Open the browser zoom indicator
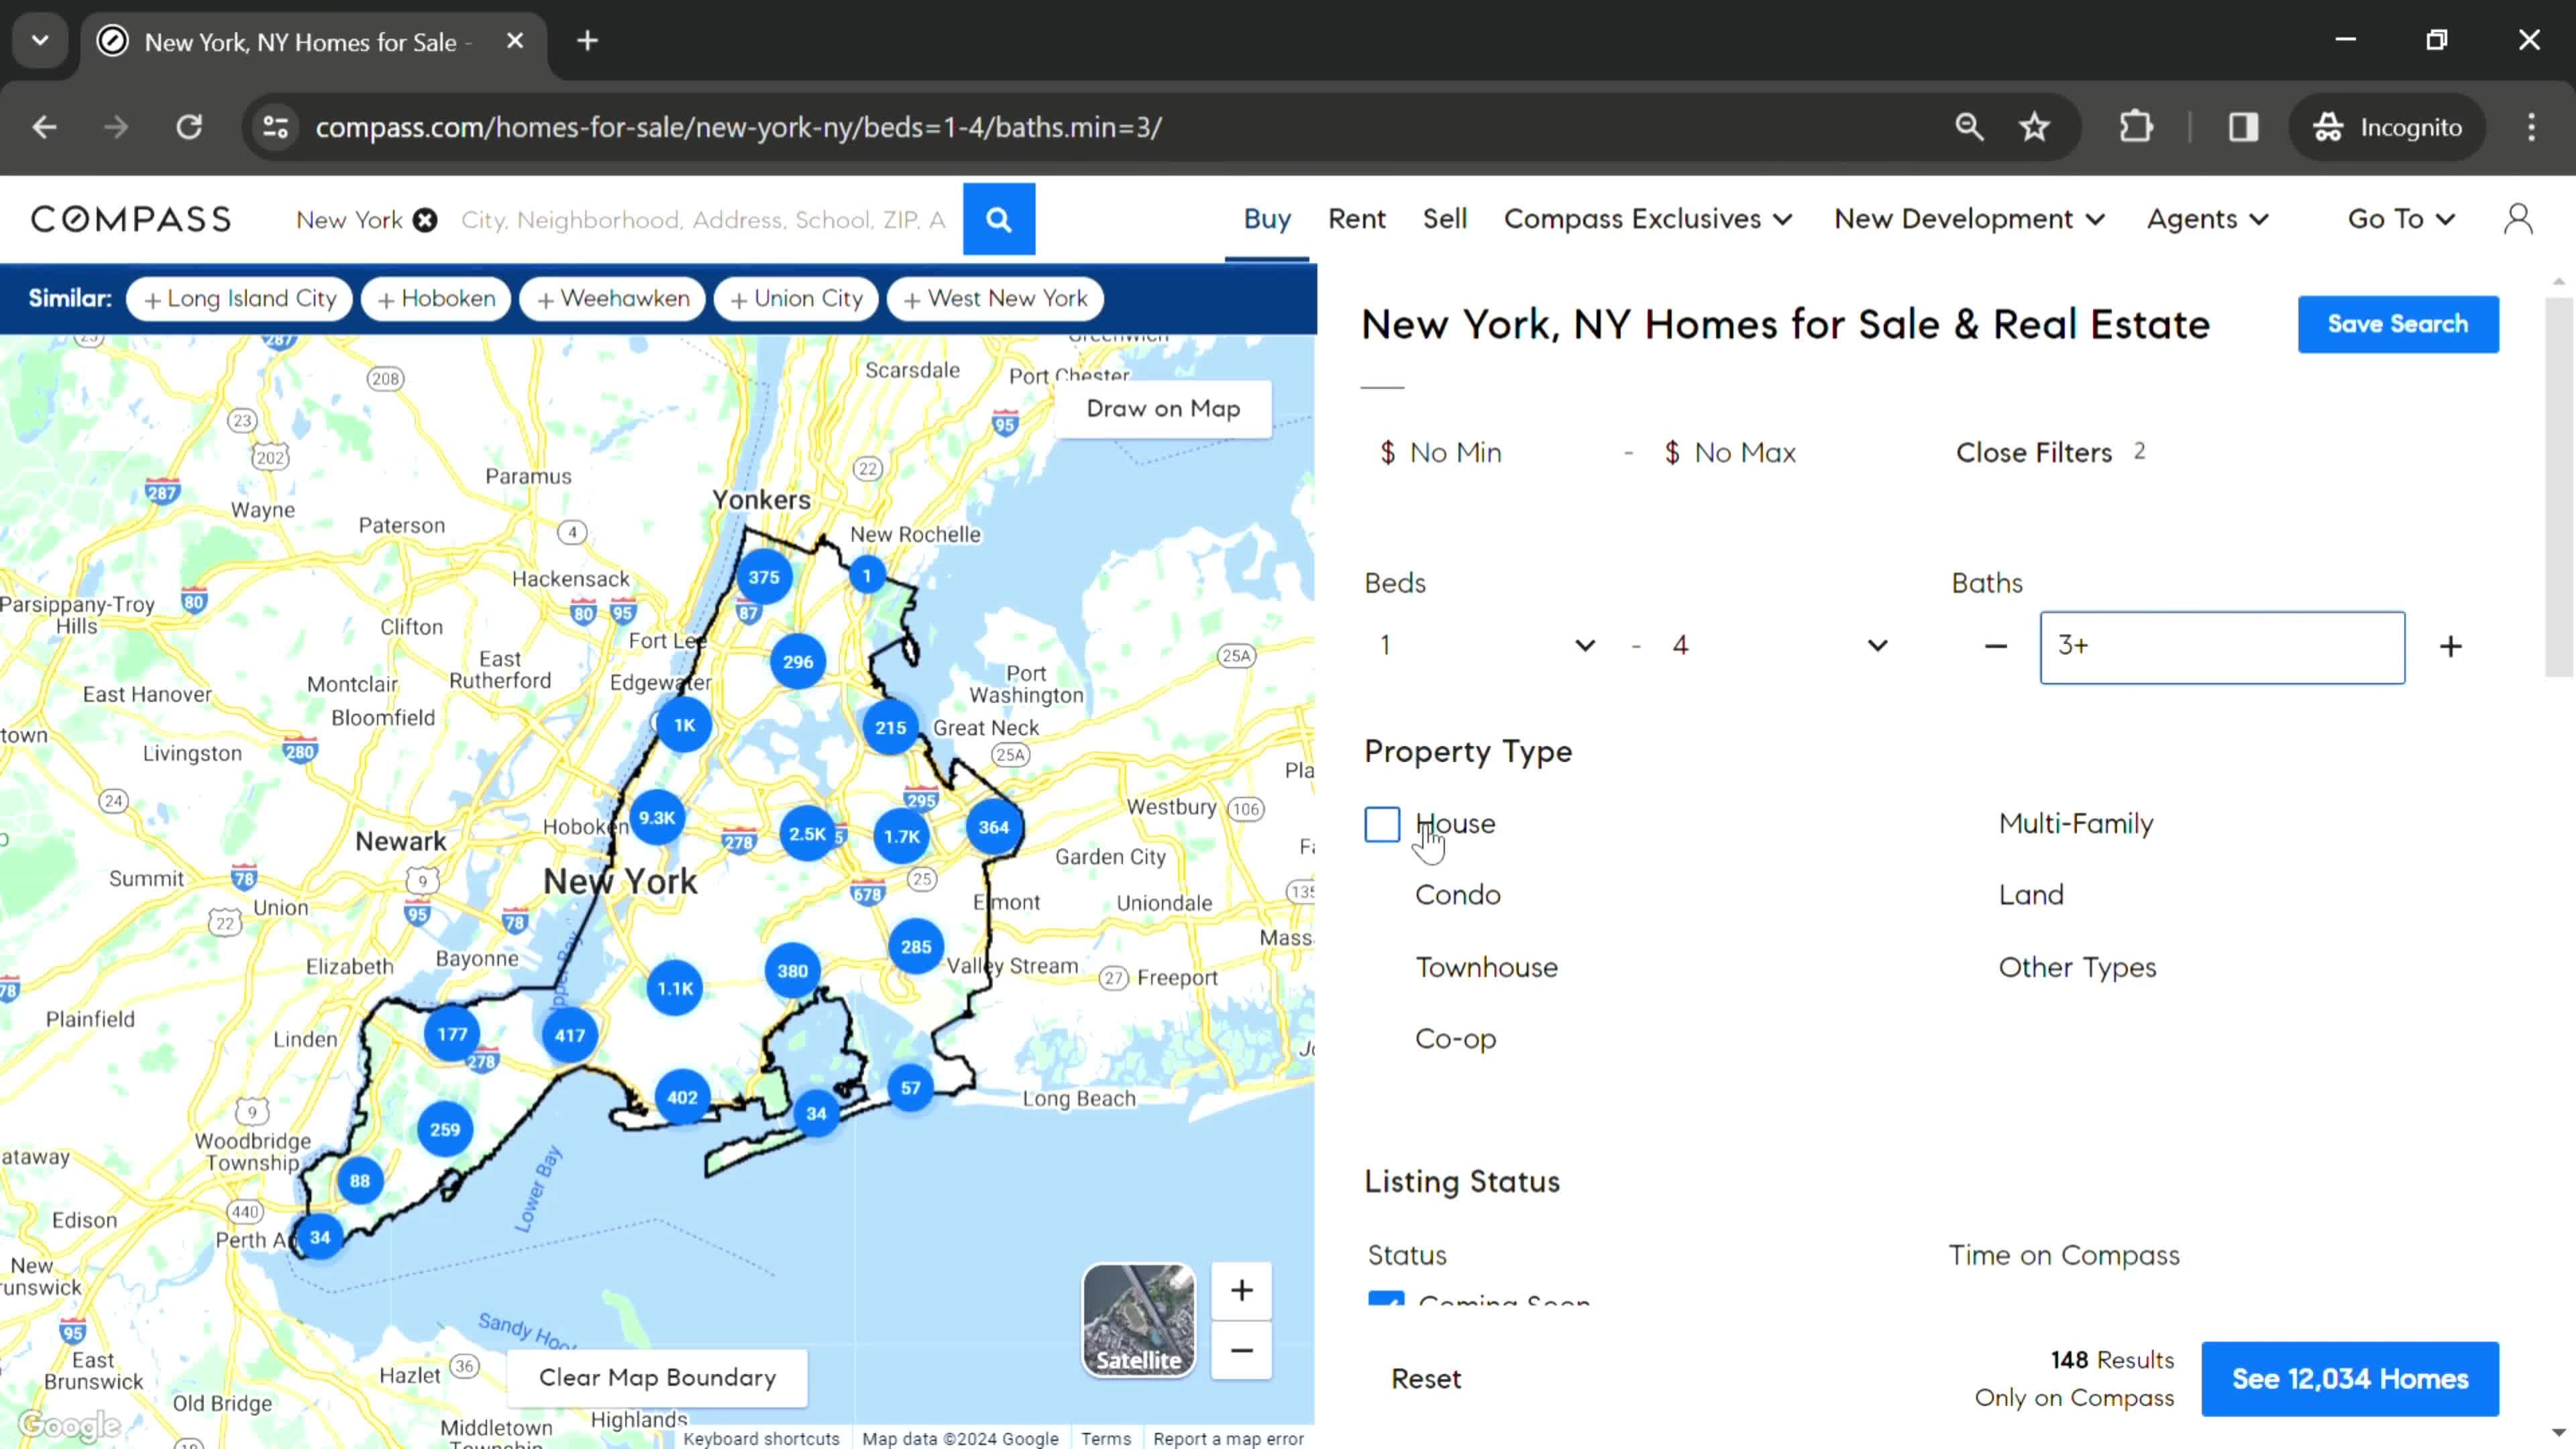Image resolution: width=2576 pixels, height=1449 pixels. coord(1969,127)
